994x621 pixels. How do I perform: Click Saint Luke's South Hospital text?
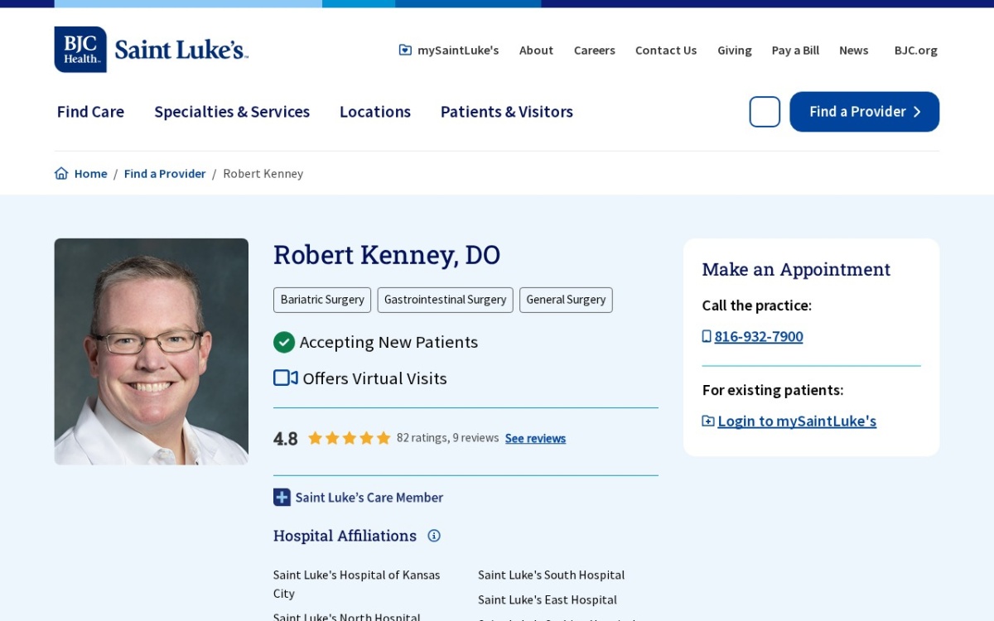pyautogui.click(x=552, y=575)
